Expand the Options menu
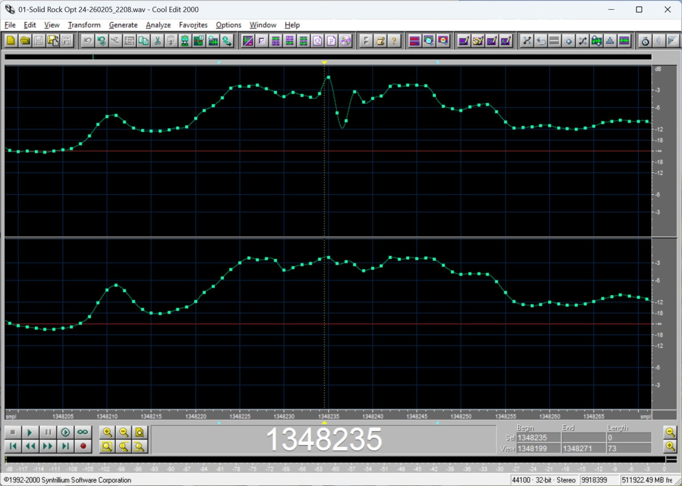Viewport: 682px width, 486px height. click(228, 25)
